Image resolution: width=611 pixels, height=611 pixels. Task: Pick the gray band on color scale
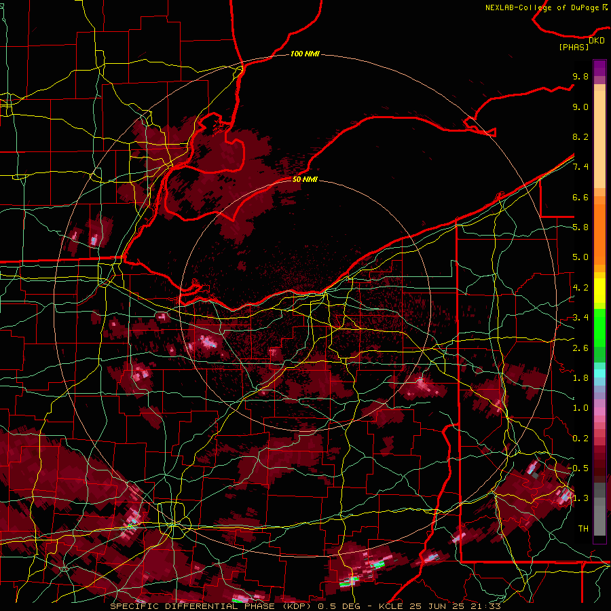[x=599, y=509]
